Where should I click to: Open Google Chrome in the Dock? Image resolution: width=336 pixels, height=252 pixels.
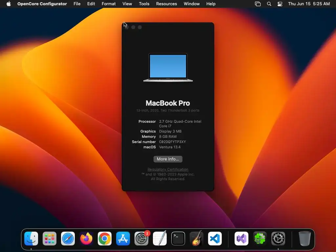click(x=105, y=239)
